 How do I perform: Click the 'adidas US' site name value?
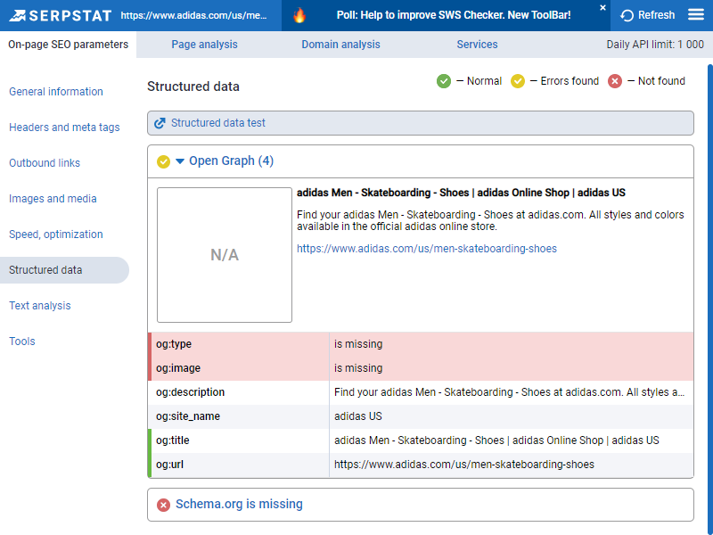point(358,416)
